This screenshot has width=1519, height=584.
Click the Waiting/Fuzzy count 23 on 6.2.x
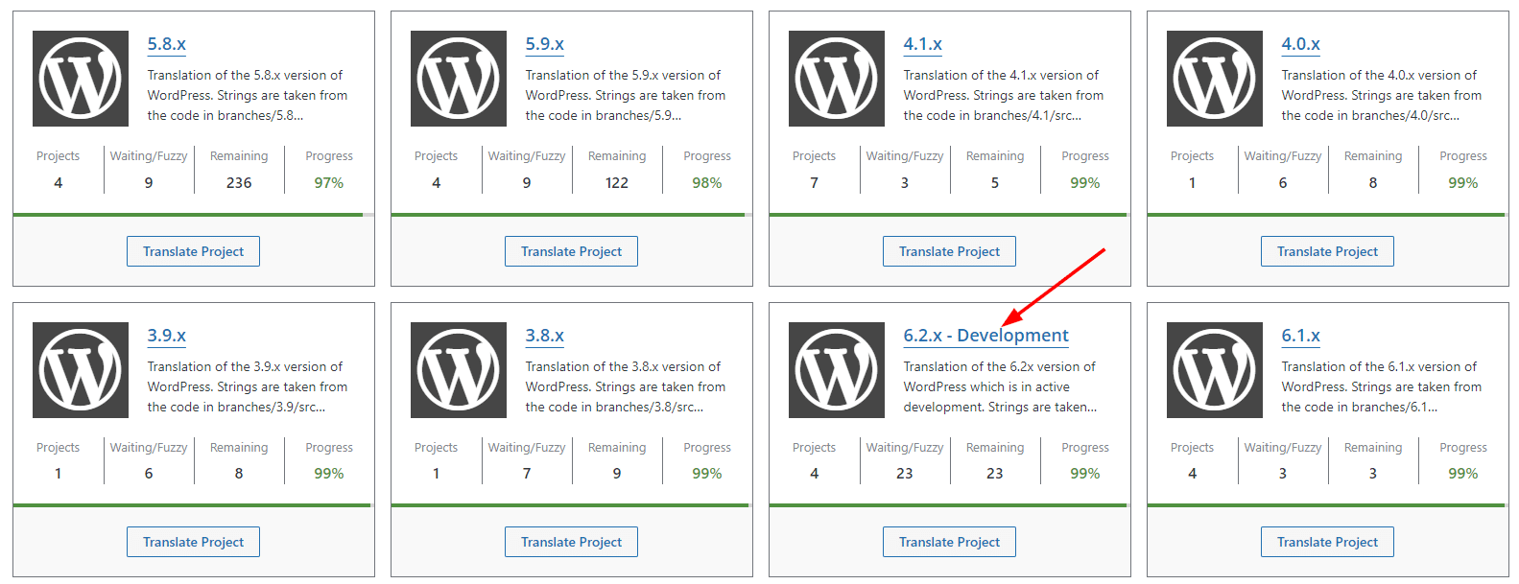click(905, 474)
